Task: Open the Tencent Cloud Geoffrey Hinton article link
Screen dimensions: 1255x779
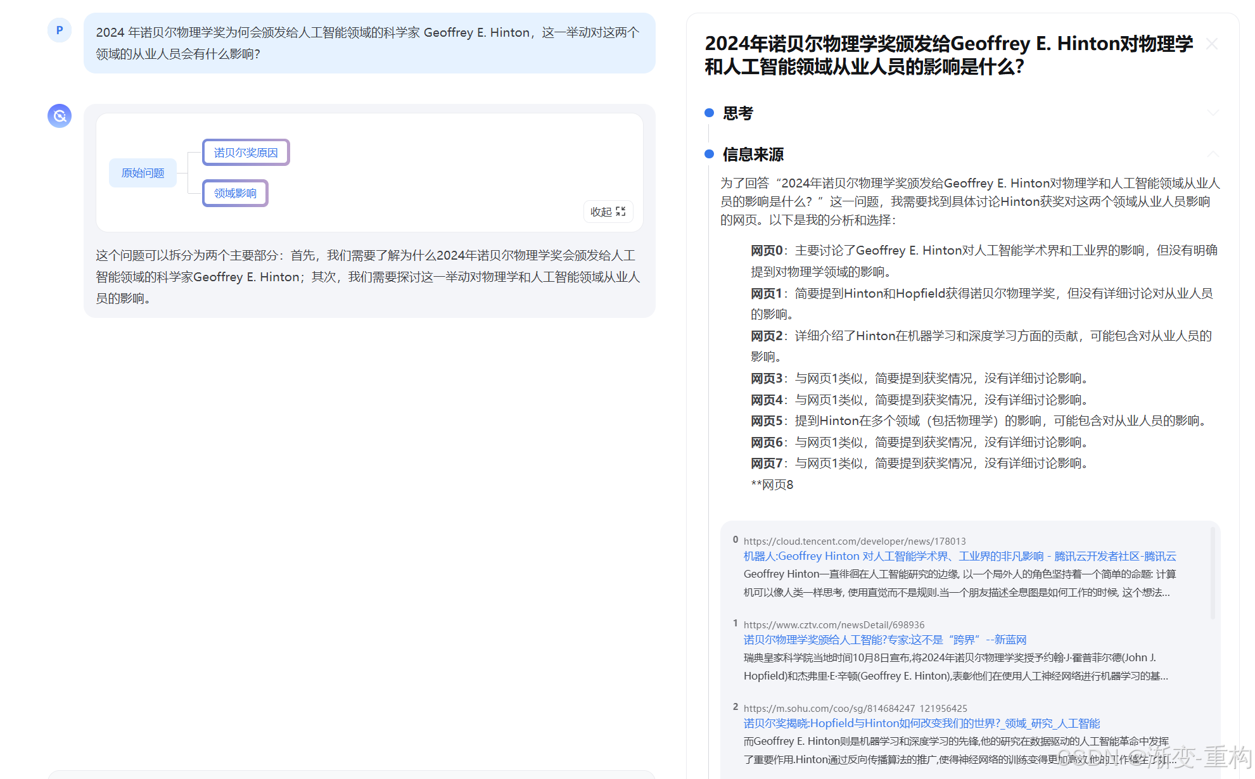Action: point(959,556)
